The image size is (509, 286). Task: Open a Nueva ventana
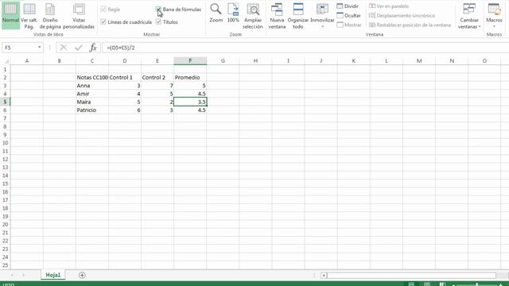(277, 16)
